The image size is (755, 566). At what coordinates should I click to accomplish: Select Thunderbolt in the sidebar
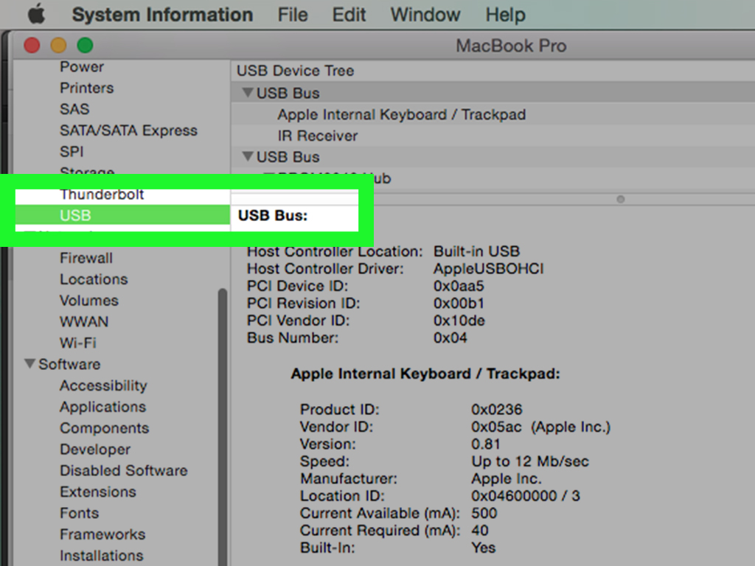tap(102, 195)
